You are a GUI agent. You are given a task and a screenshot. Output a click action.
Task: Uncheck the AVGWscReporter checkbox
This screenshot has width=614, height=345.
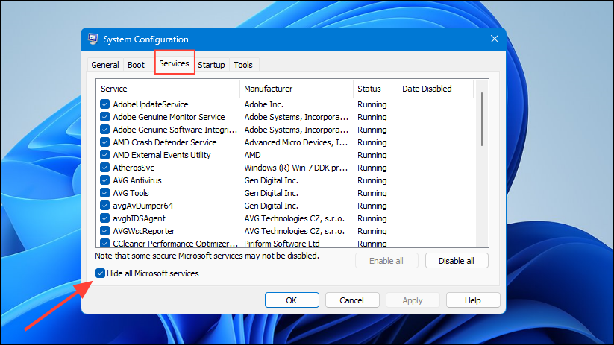[x=104, y=231]
